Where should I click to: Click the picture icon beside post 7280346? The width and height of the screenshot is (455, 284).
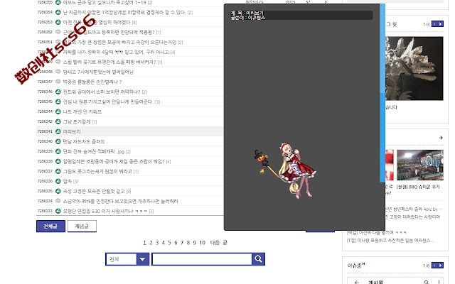pyautogui.click(x=58, y=92)
